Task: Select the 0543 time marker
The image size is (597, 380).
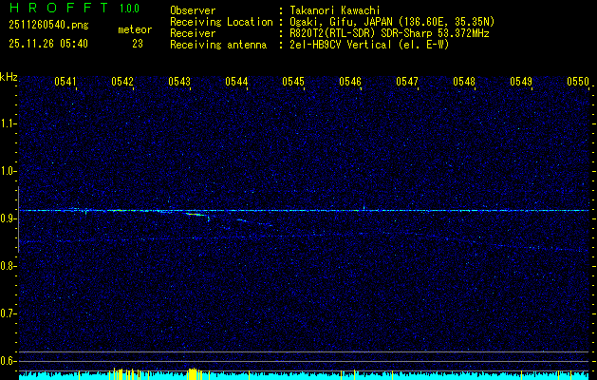Action: (x=179, y=82)
